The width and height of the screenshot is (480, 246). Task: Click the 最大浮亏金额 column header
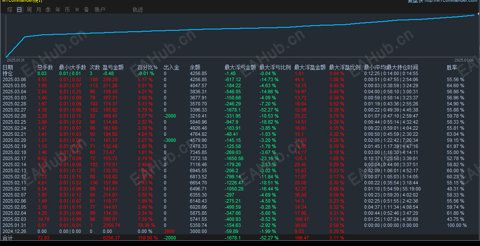pyautogui.click(x=240, y=67)
